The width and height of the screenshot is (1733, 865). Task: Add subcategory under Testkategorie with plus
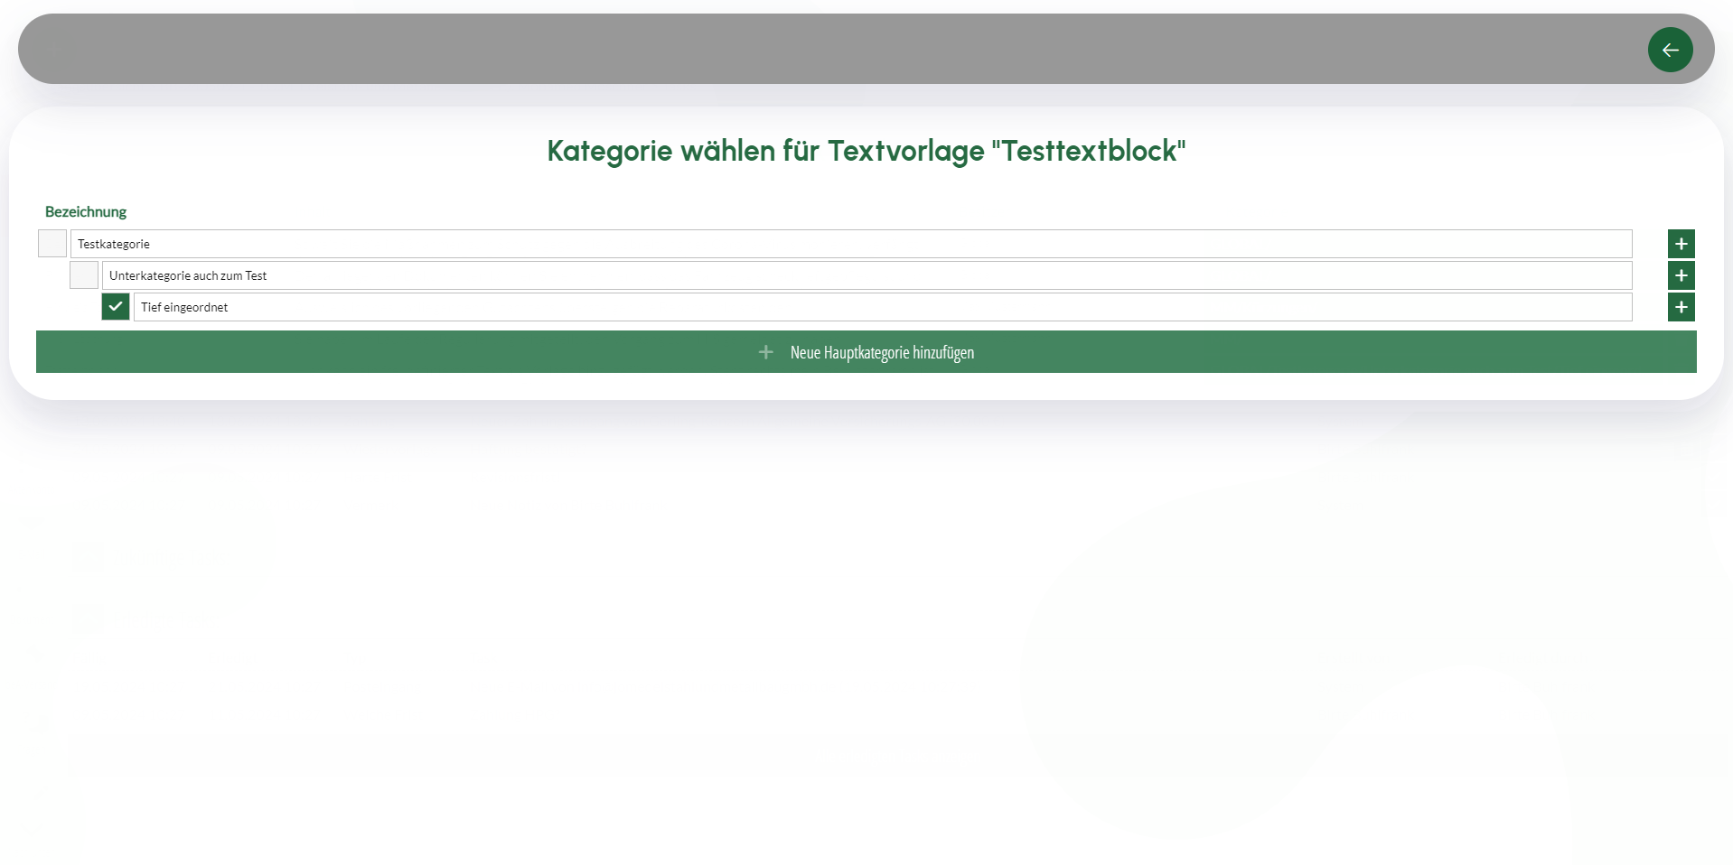1681,244
